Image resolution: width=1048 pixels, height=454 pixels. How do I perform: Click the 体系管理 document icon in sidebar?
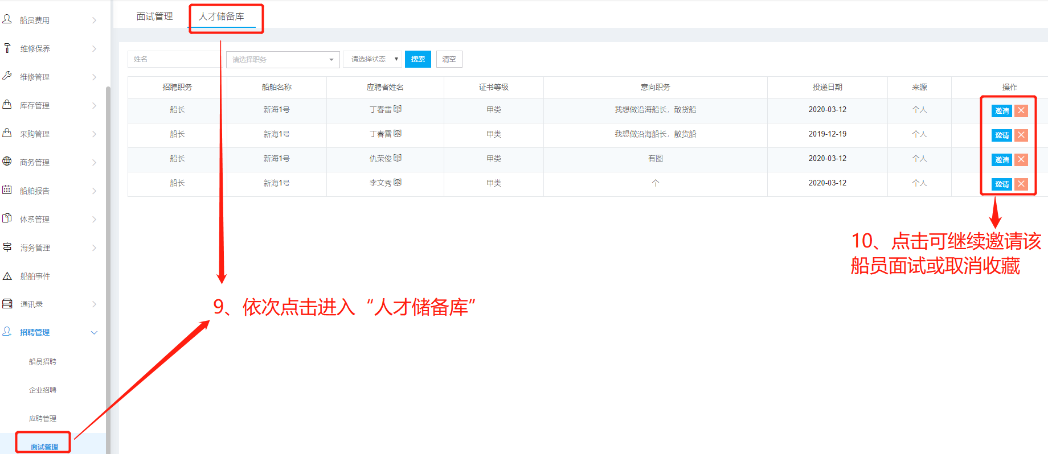coord(7,218)
